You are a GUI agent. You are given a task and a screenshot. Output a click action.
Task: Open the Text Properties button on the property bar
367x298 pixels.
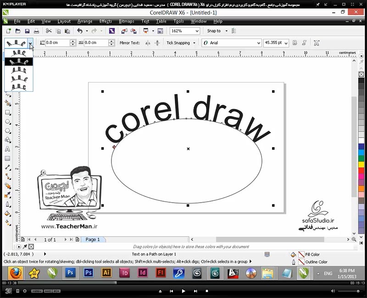[317, 43]
